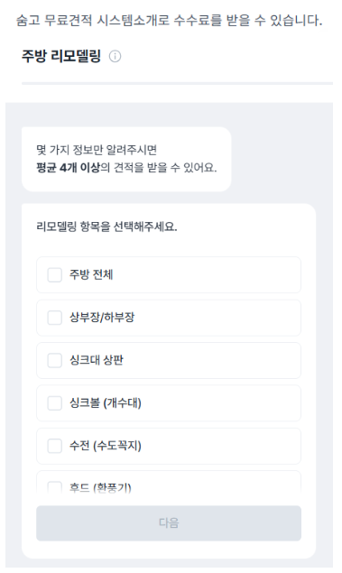The height and width of the screenshot is (573, 342).
Task: Open the info icon beside 주방 리모델링
Action: 116,56
